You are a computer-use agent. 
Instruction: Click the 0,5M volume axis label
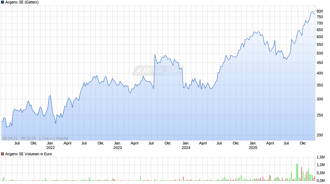pos(321,173)
